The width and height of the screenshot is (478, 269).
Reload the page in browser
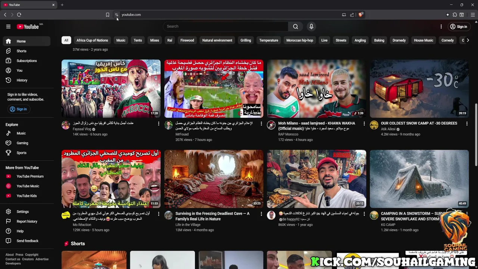(x=19, y=15)
